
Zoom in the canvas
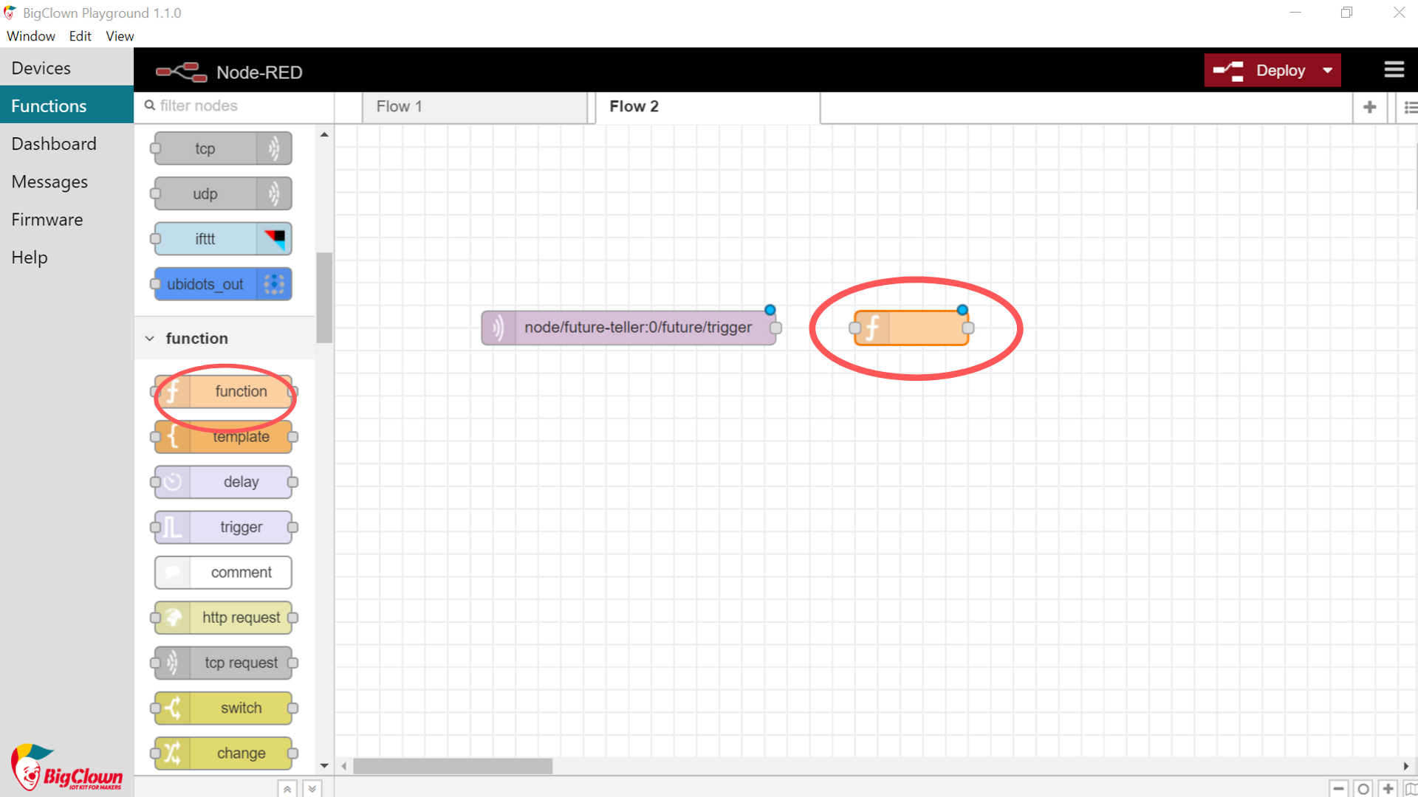[1388, 788]
